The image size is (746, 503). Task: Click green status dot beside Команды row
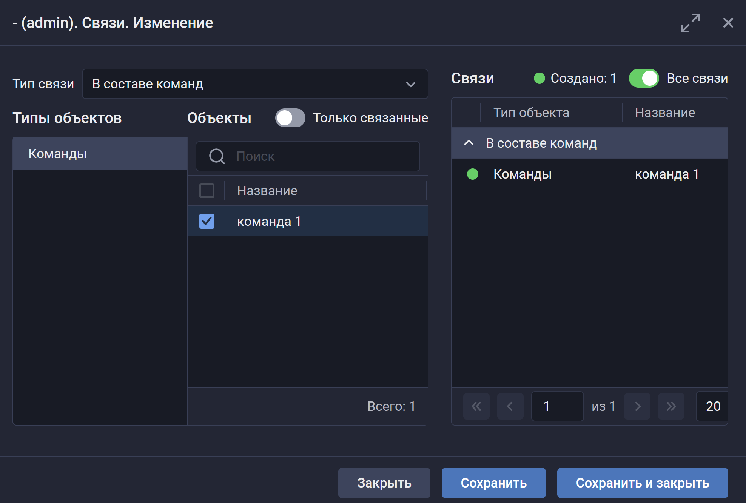[473, 174]
